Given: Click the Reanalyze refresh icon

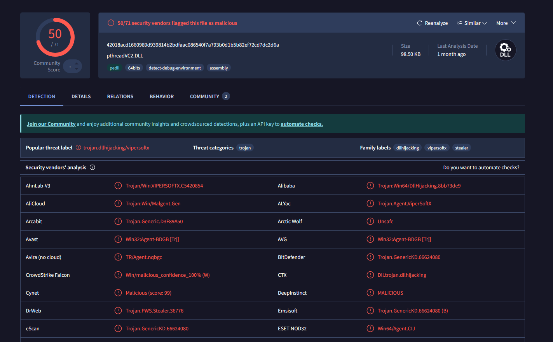Looking at the screenshot, I should pos(419,23).
